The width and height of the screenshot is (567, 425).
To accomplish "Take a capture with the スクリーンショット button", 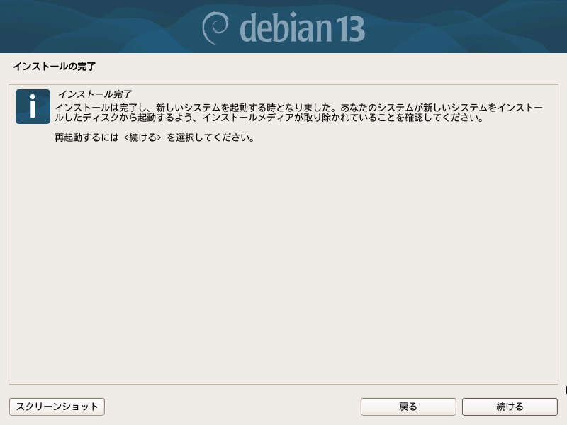I will click(57, 407).
